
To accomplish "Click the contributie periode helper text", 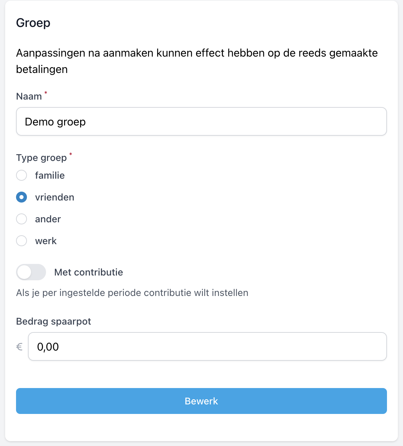I will tap(132, 293).
